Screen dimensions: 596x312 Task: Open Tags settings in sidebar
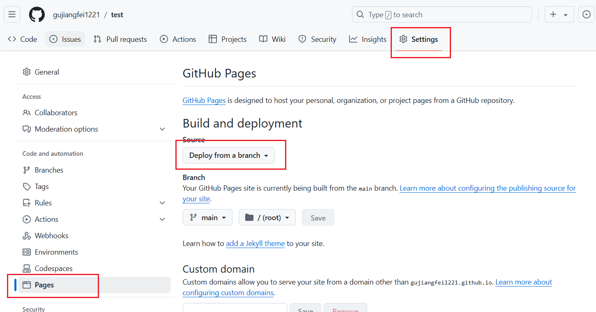(x=41, y=187)
